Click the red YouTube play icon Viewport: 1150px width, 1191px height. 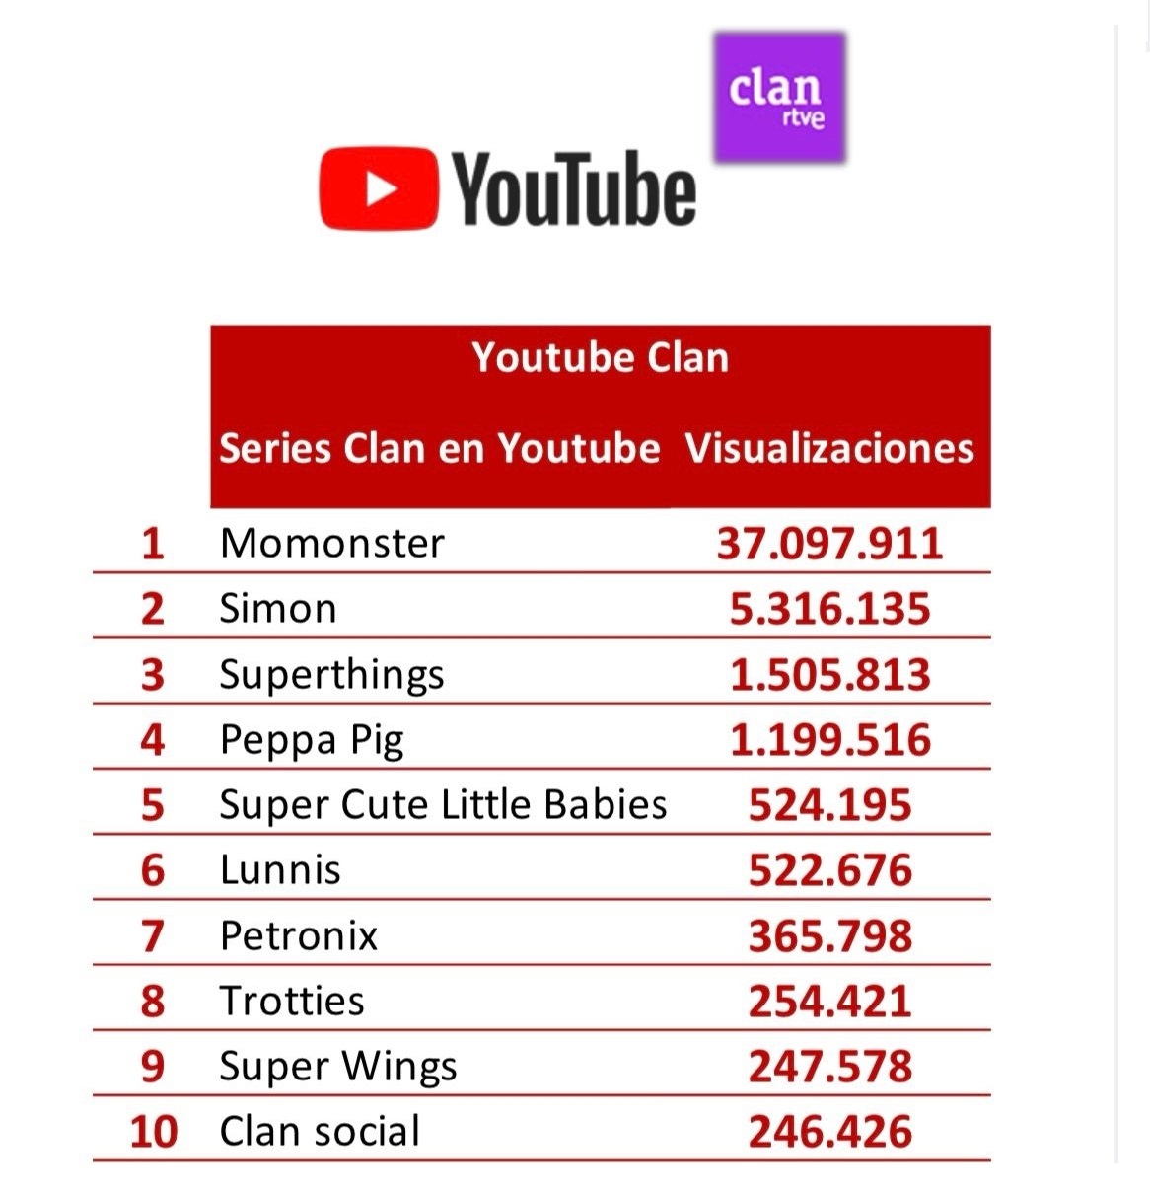(x=378, y=188)
